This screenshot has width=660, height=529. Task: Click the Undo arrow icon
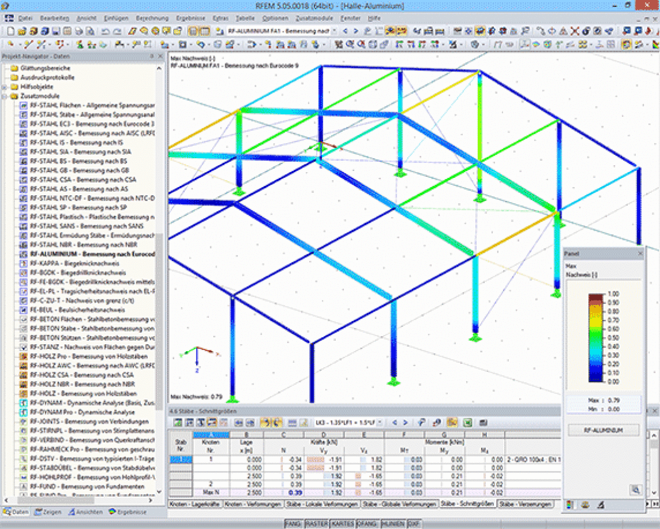pos(106,31)
